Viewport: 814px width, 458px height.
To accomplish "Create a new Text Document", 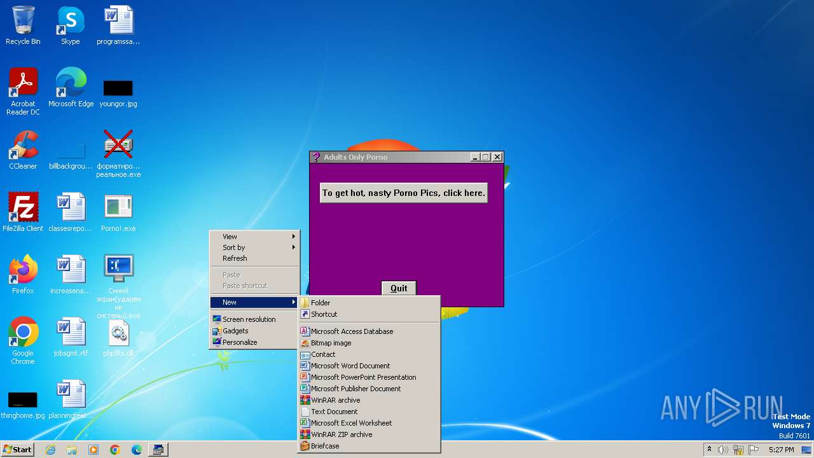I will pyautogui.click(x=369, y=412).
